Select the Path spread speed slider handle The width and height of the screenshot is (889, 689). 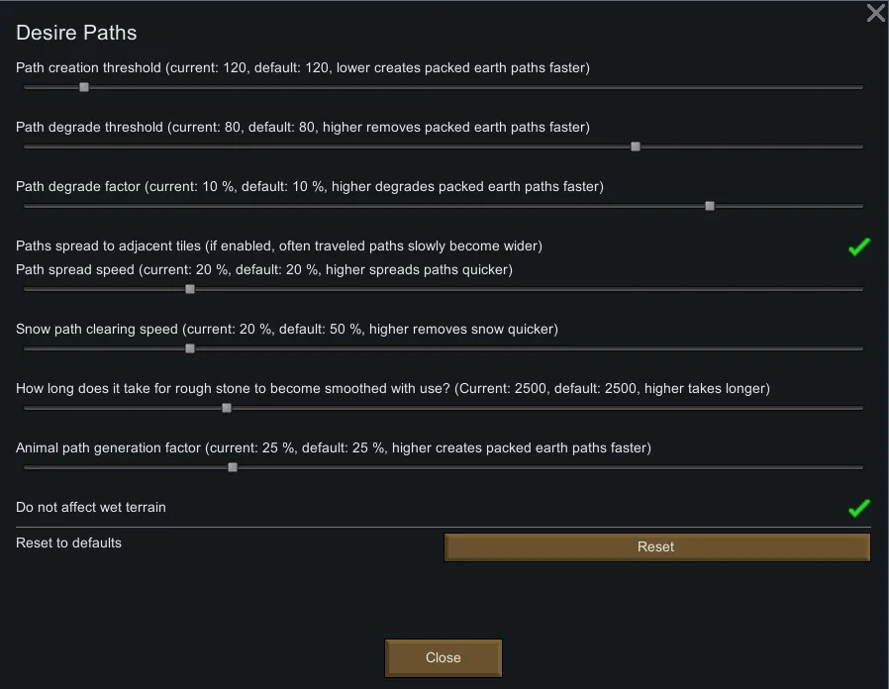click(190, 289)
